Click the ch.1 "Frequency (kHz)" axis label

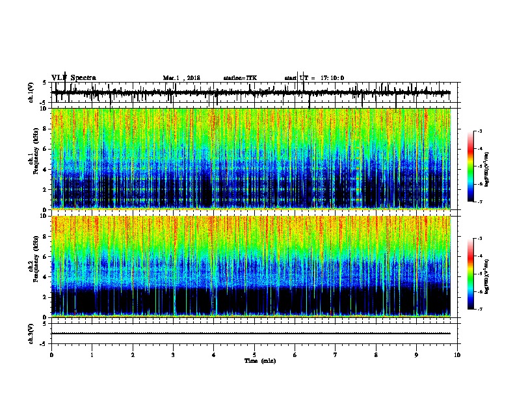[x=36, y=152]
